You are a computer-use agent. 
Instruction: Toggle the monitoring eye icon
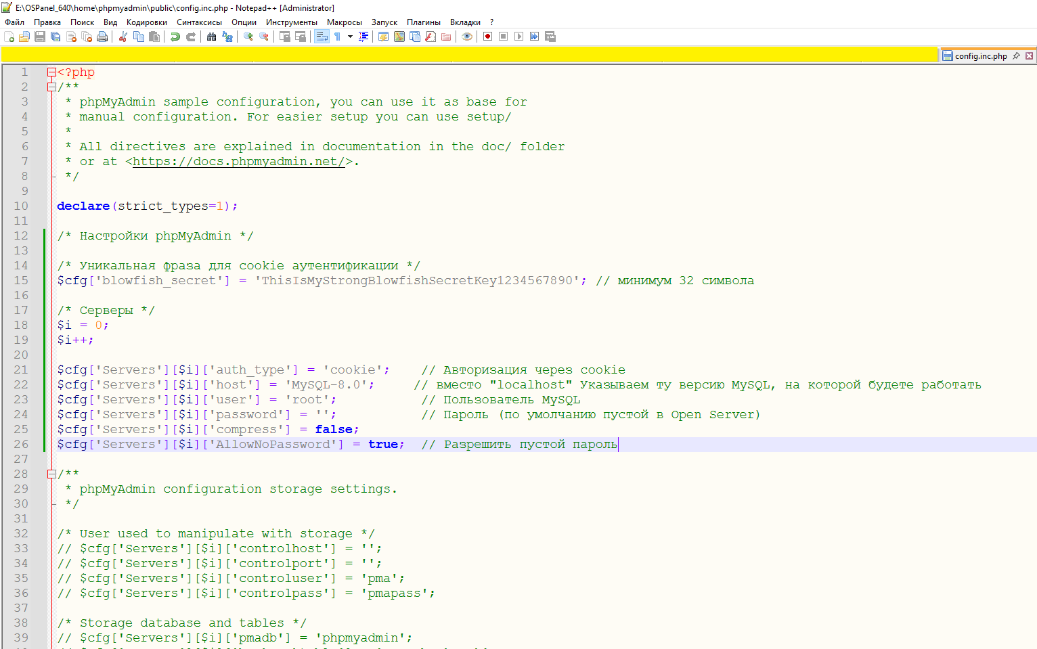(467, 37)
